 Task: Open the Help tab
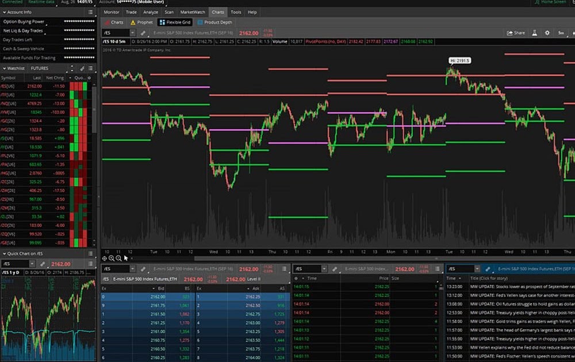click(252, 12)
